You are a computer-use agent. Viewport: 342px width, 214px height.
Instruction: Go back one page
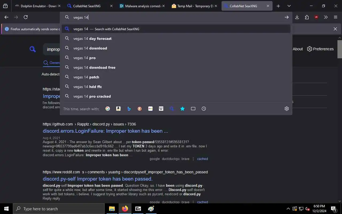point(6,17)
